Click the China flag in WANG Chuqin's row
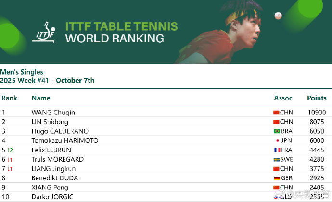The height and width of the screenshot is (202, 332). tap(276, 113)
